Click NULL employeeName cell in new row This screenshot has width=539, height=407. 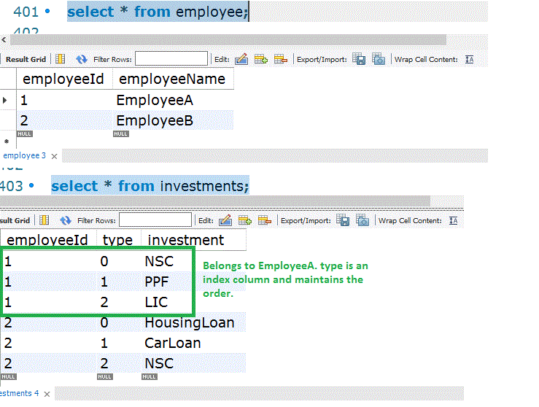click(121, 133)
